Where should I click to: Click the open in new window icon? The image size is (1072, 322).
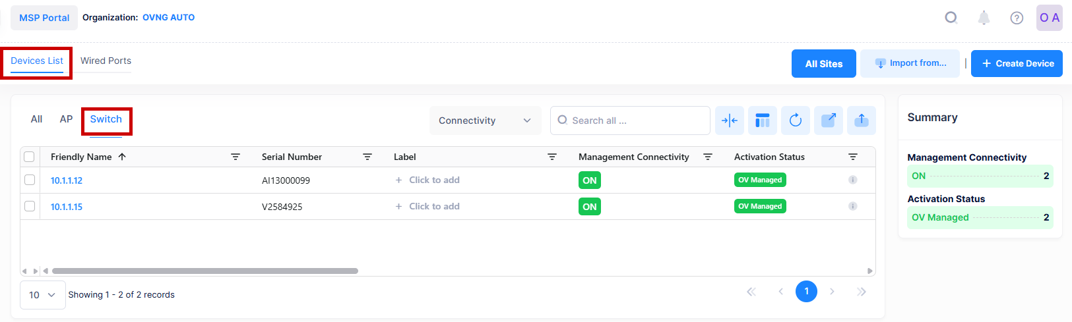[x=828, y=121]
